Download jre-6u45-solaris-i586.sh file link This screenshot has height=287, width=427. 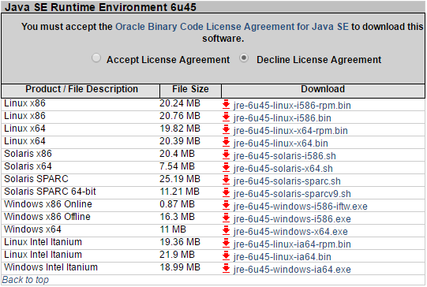[x=285, y=156]
